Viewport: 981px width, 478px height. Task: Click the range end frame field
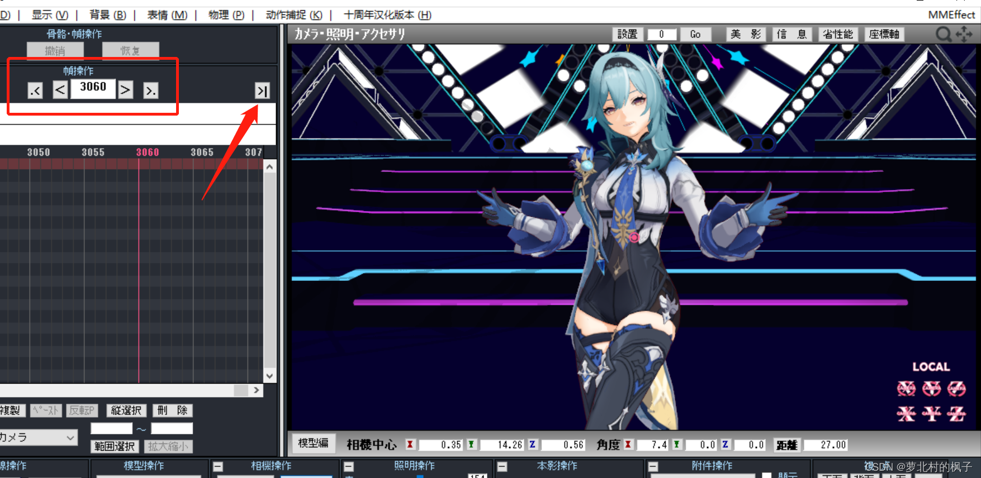172,428
